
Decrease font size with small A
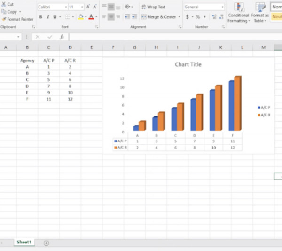click(94, 7)
